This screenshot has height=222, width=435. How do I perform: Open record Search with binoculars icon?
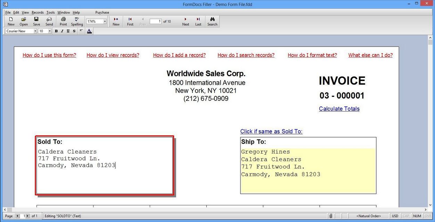click(212, 22)
